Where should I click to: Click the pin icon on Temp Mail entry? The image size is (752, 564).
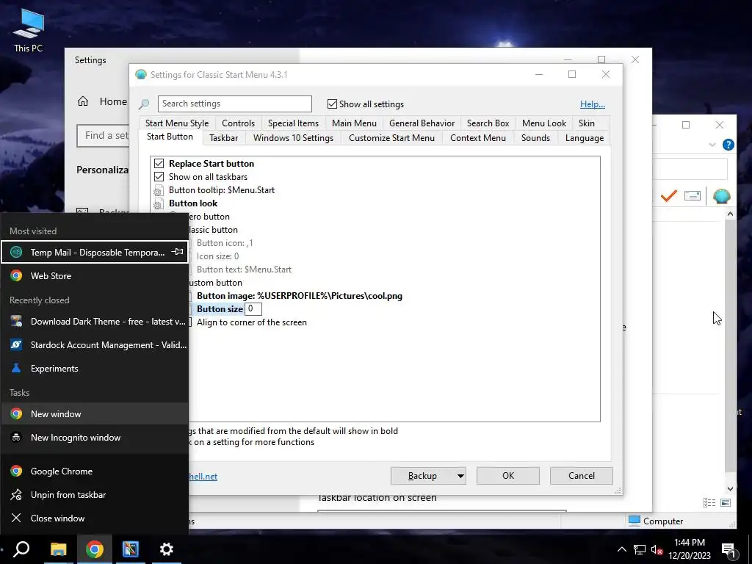178,252
